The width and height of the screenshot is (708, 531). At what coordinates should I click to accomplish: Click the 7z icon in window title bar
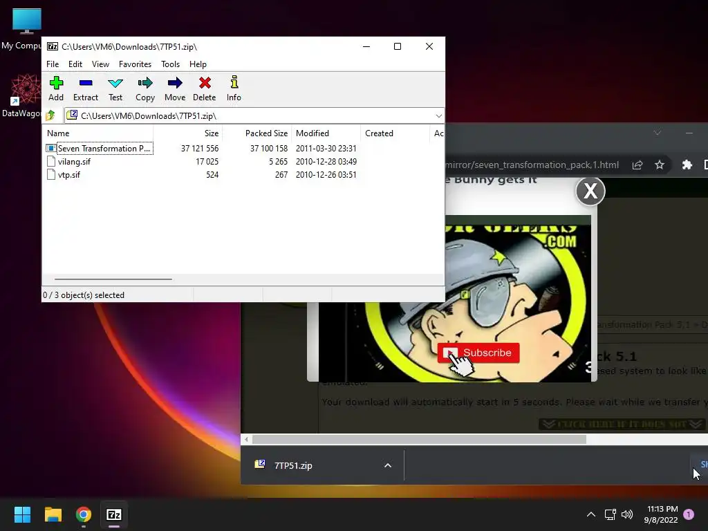[x=53, y=46]
